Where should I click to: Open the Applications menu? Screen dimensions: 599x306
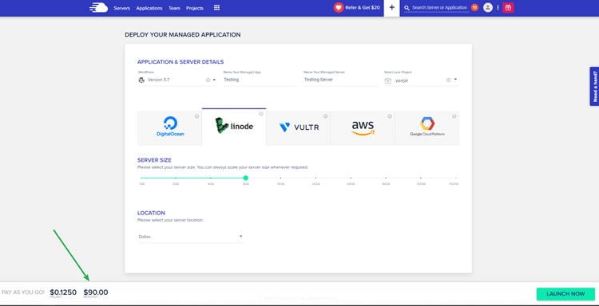click(x=149, y=8)
